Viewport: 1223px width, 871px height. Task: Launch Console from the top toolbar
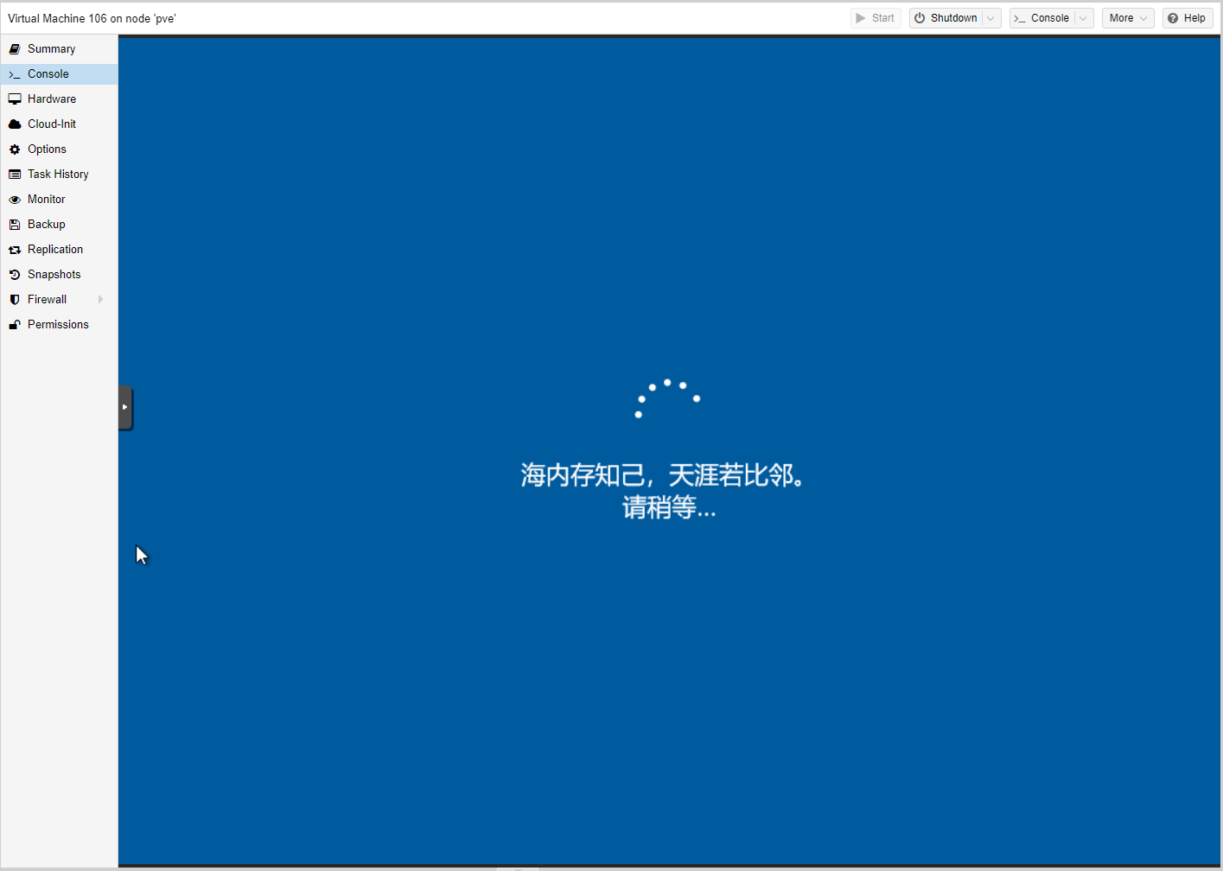pos(1042,18)
